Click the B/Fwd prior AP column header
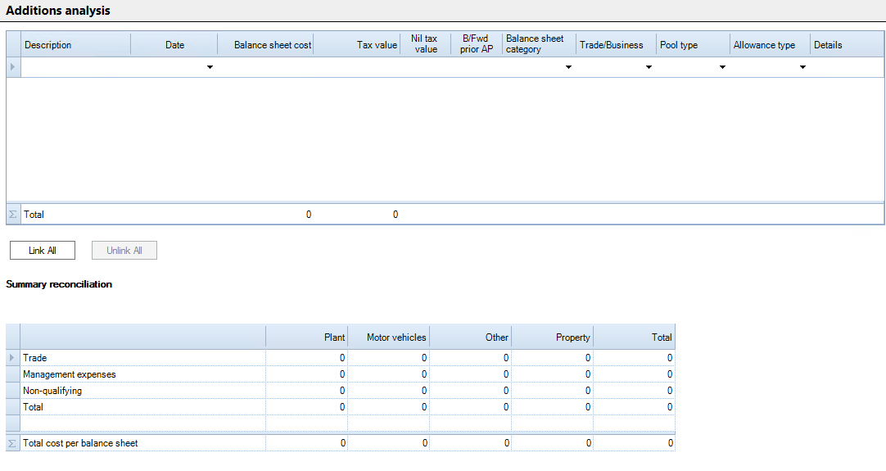This screenshot has height=471, width=886. [x=477, y=44]
